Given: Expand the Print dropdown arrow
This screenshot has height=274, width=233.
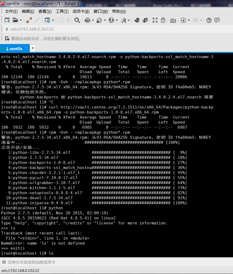Looking at the screenshot, I should coord(93,20).
